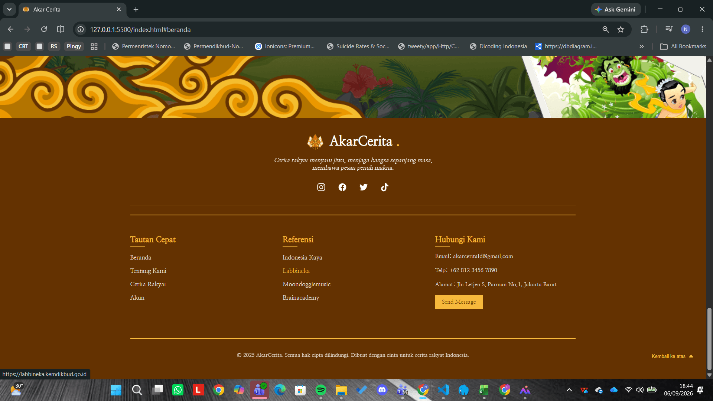Open the Dicoding Indonesia bookmark
713x401 pixels.
click(x=498, y=46)
